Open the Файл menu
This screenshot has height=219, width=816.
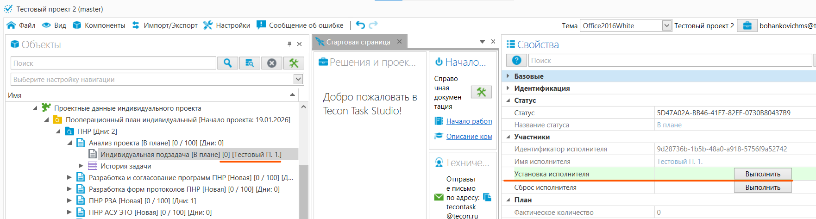[x=21, y=25]
